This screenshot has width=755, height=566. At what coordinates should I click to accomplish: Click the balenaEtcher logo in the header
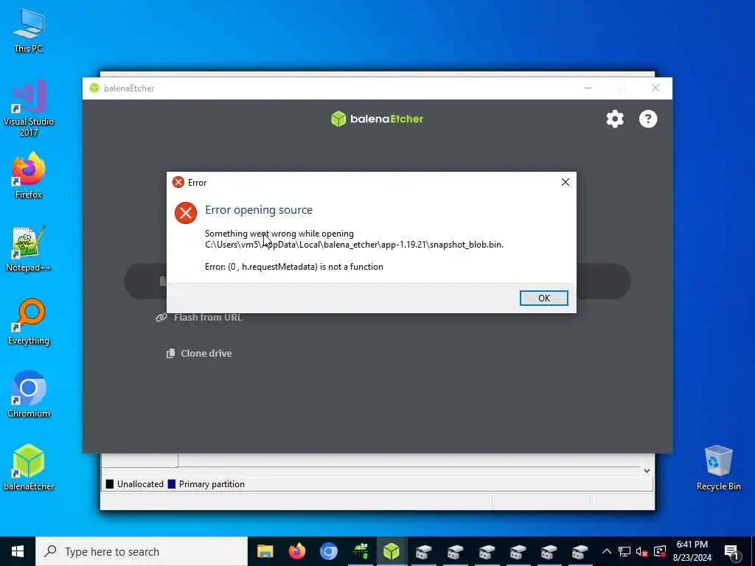[377, 119]
